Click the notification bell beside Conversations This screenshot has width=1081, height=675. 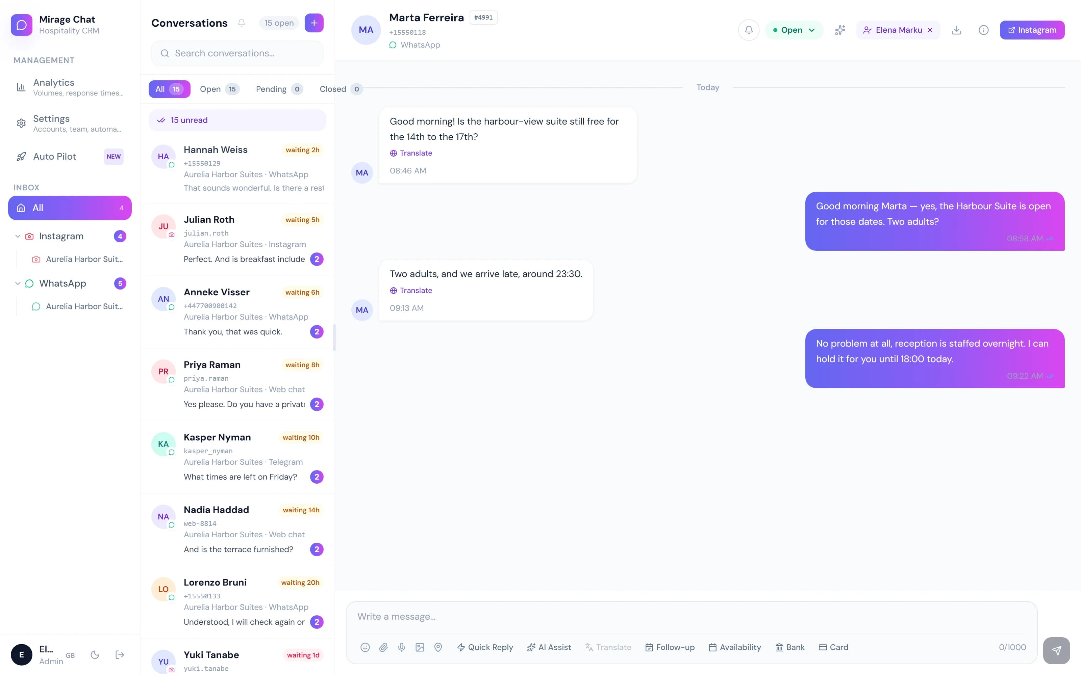[x=241, y=23]
